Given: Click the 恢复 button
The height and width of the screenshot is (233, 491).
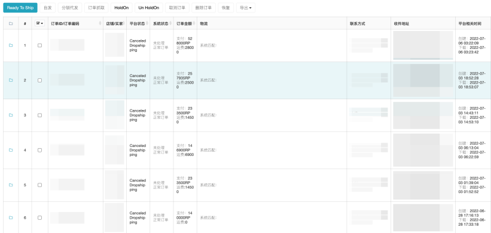Looking at the screenshot, I should [226, 8].
